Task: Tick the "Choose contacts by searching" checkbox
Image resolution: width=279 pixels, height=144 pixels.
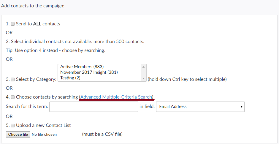Action: [13, 97]
